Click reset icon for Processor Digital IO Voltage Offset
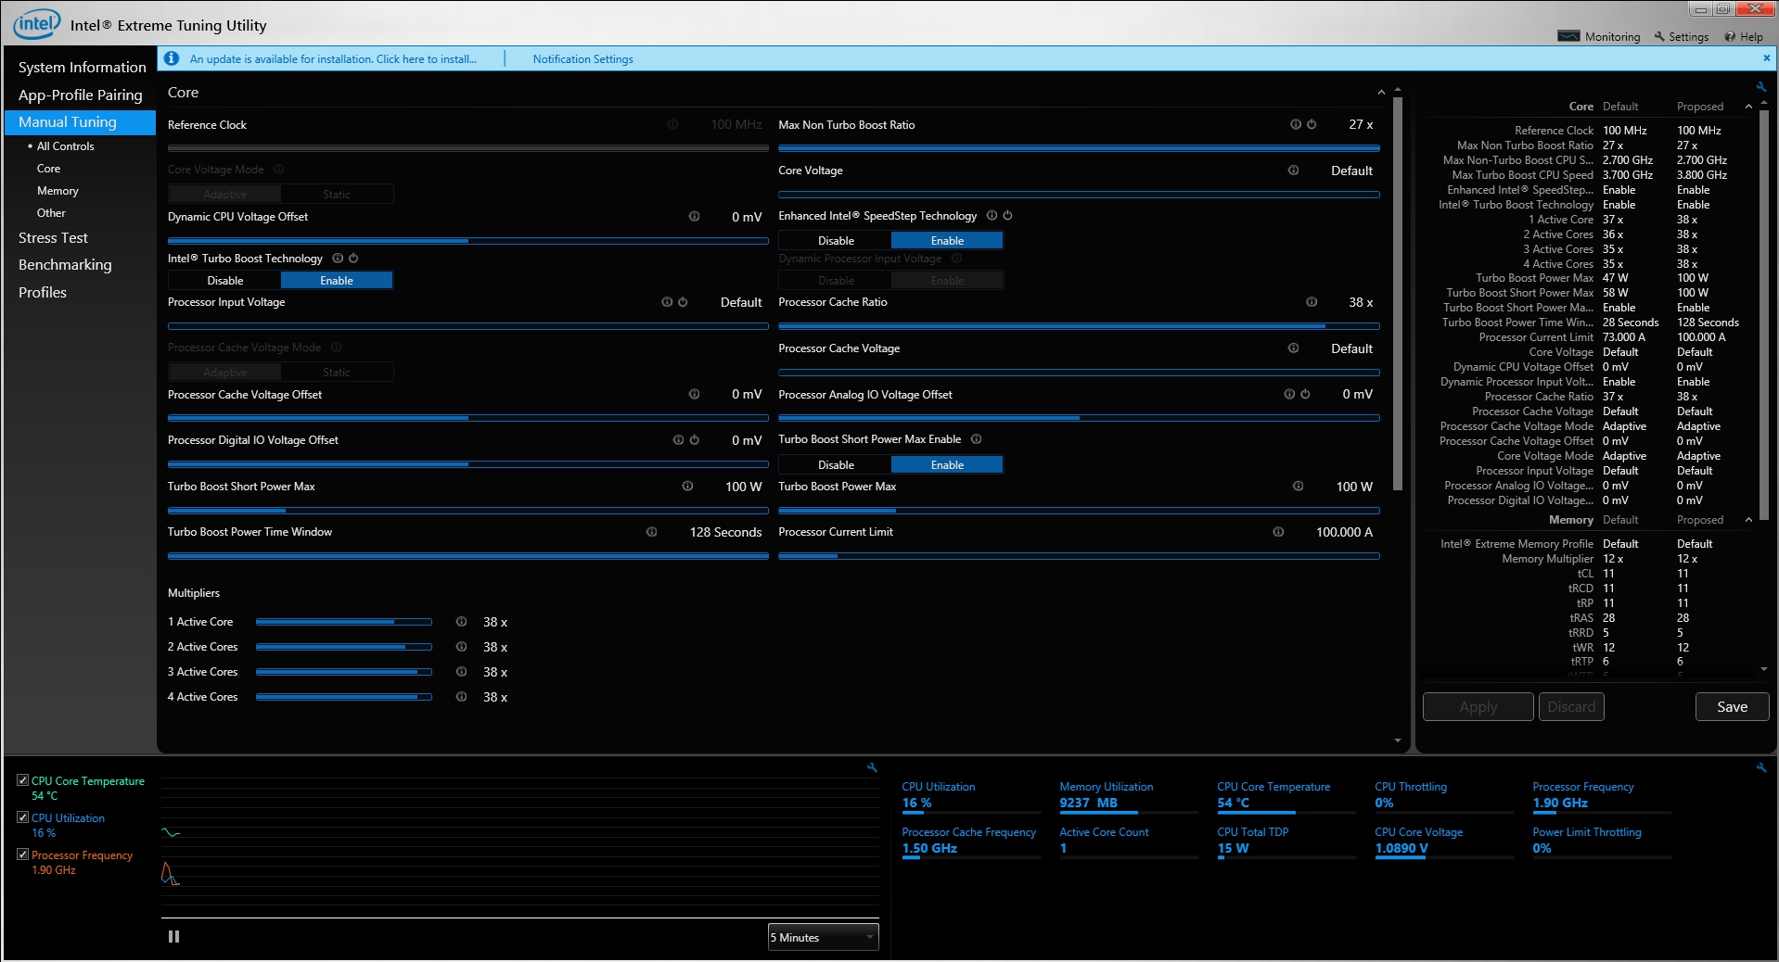1779x962 pixels. tap(694, 439)
